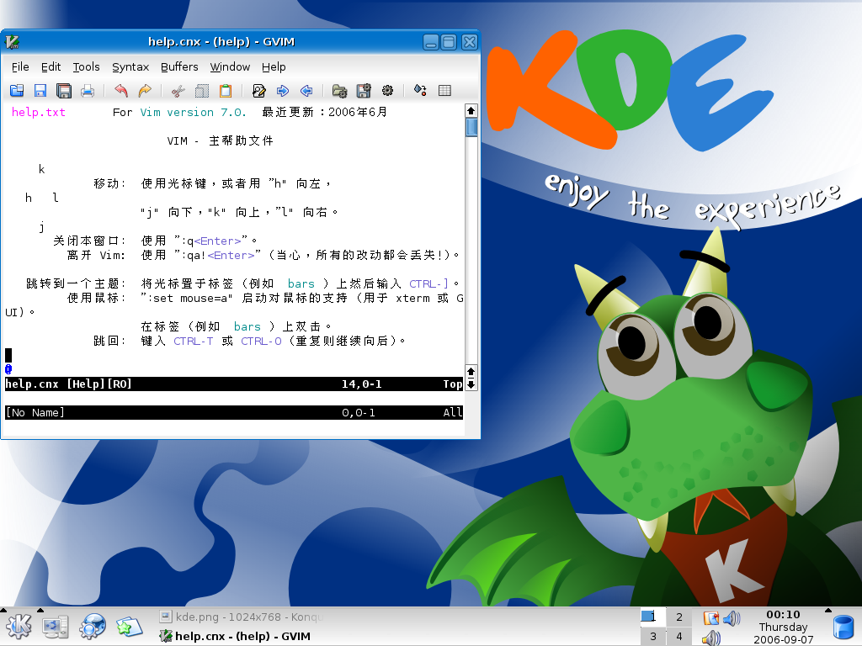The image size is (862, 646).
Task: Click the <Enter> text after :qa!
Action: pos(231,256)
